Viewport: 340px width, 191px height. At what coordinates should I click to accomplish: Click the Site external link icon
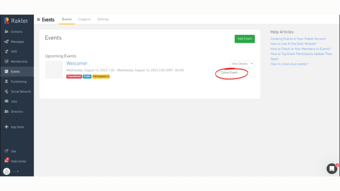[x=7, y=151]
